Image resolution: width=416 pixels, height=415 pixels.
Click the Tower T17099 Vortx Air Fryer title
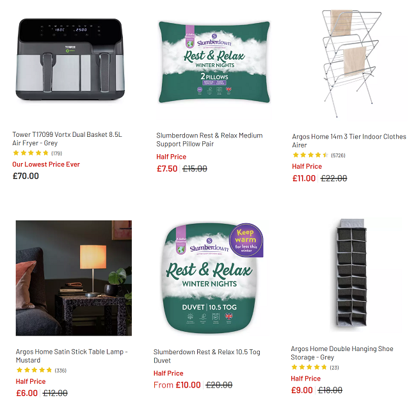67,139
